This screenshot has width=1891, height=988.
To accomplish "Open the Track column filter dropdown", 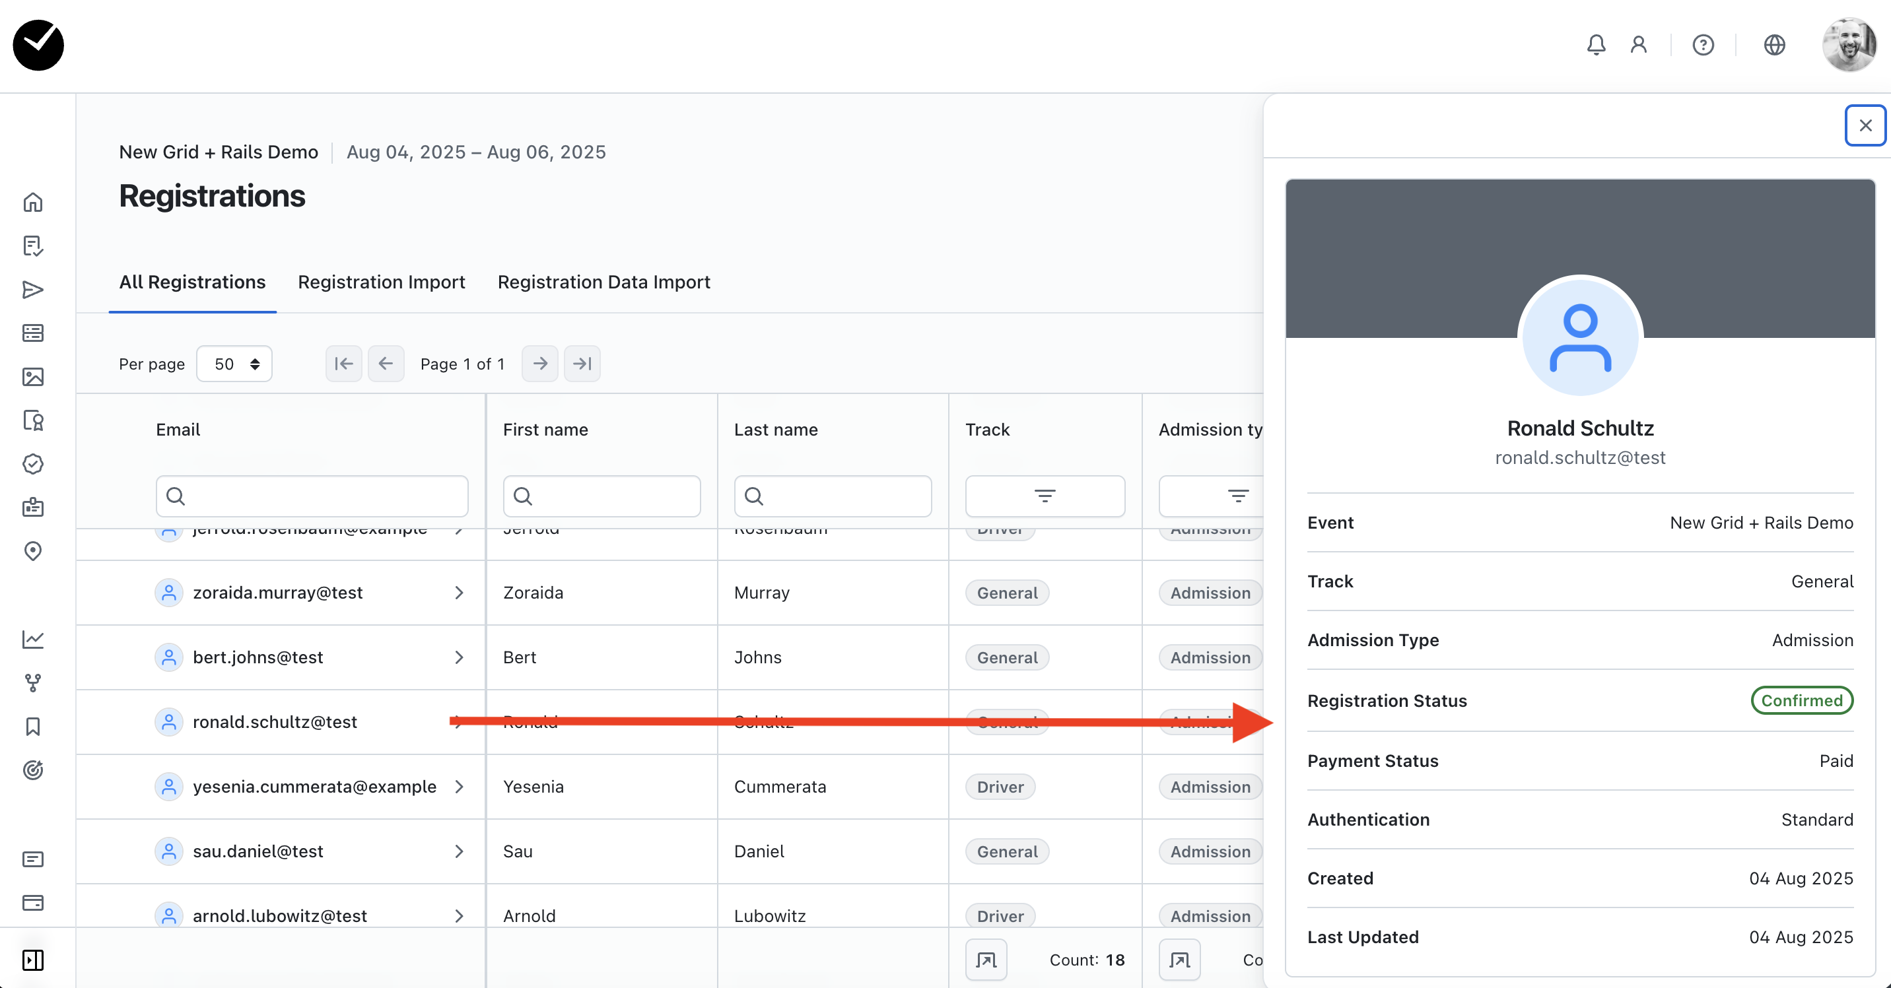I will tap(1044, 496).
